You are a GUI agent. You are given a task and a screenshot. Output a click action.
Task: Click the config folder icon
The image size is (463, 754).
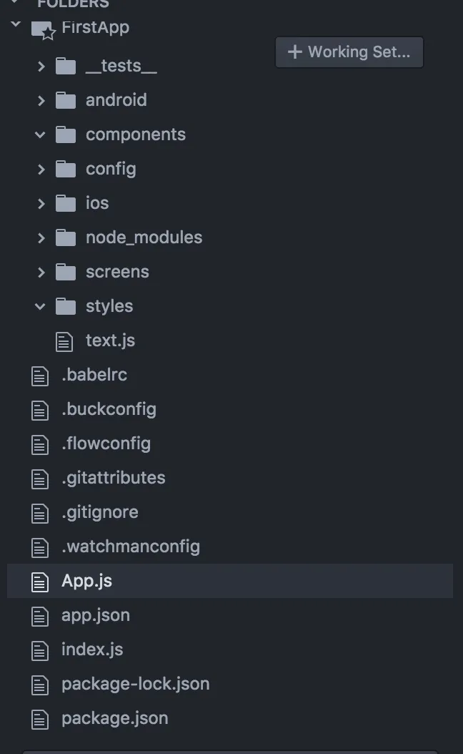(66, 169)
